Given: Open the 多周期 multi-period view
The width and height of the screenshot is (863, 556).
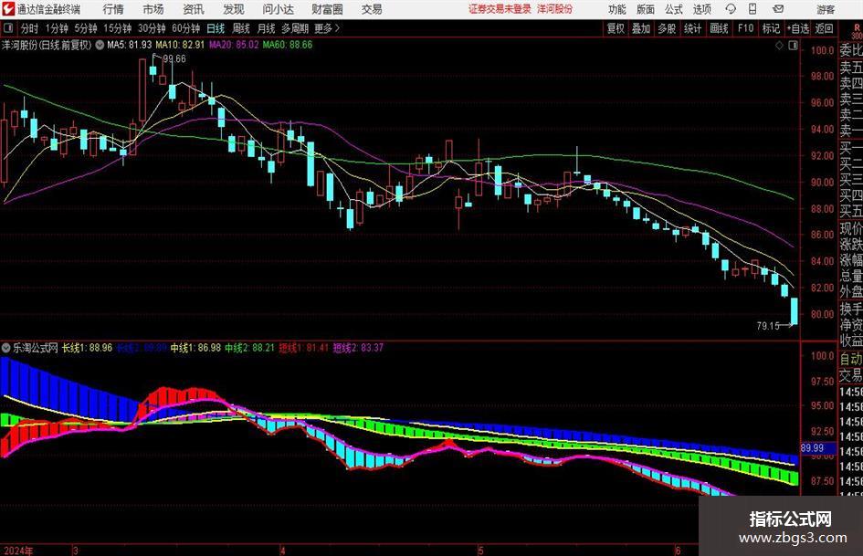Looking at the screenshot, I should point(295,28).
